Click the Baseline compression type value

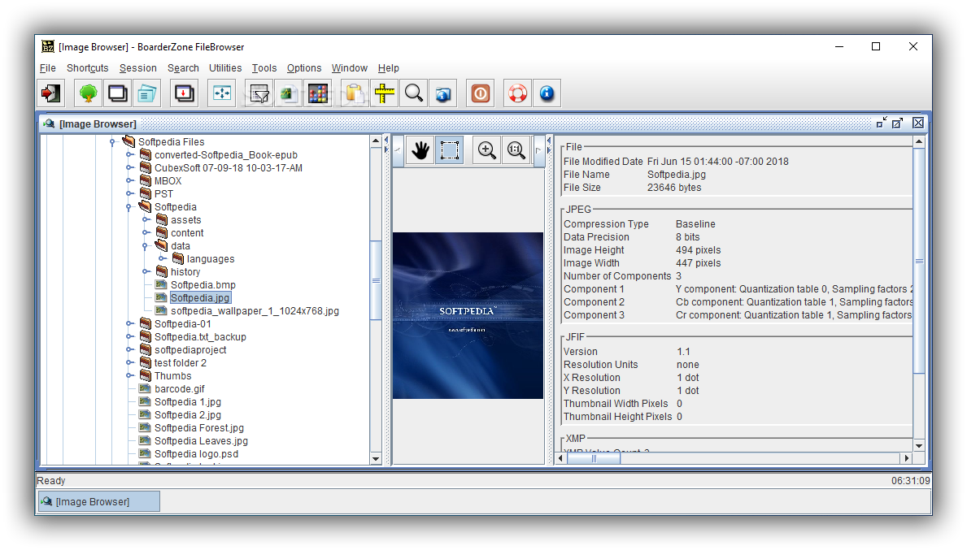tap(695, 224)
